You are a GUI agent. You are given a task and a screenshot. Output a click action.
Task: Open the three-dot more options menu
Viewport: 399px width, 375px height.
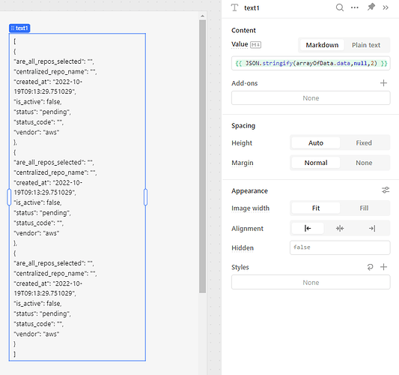coord(355,7)
